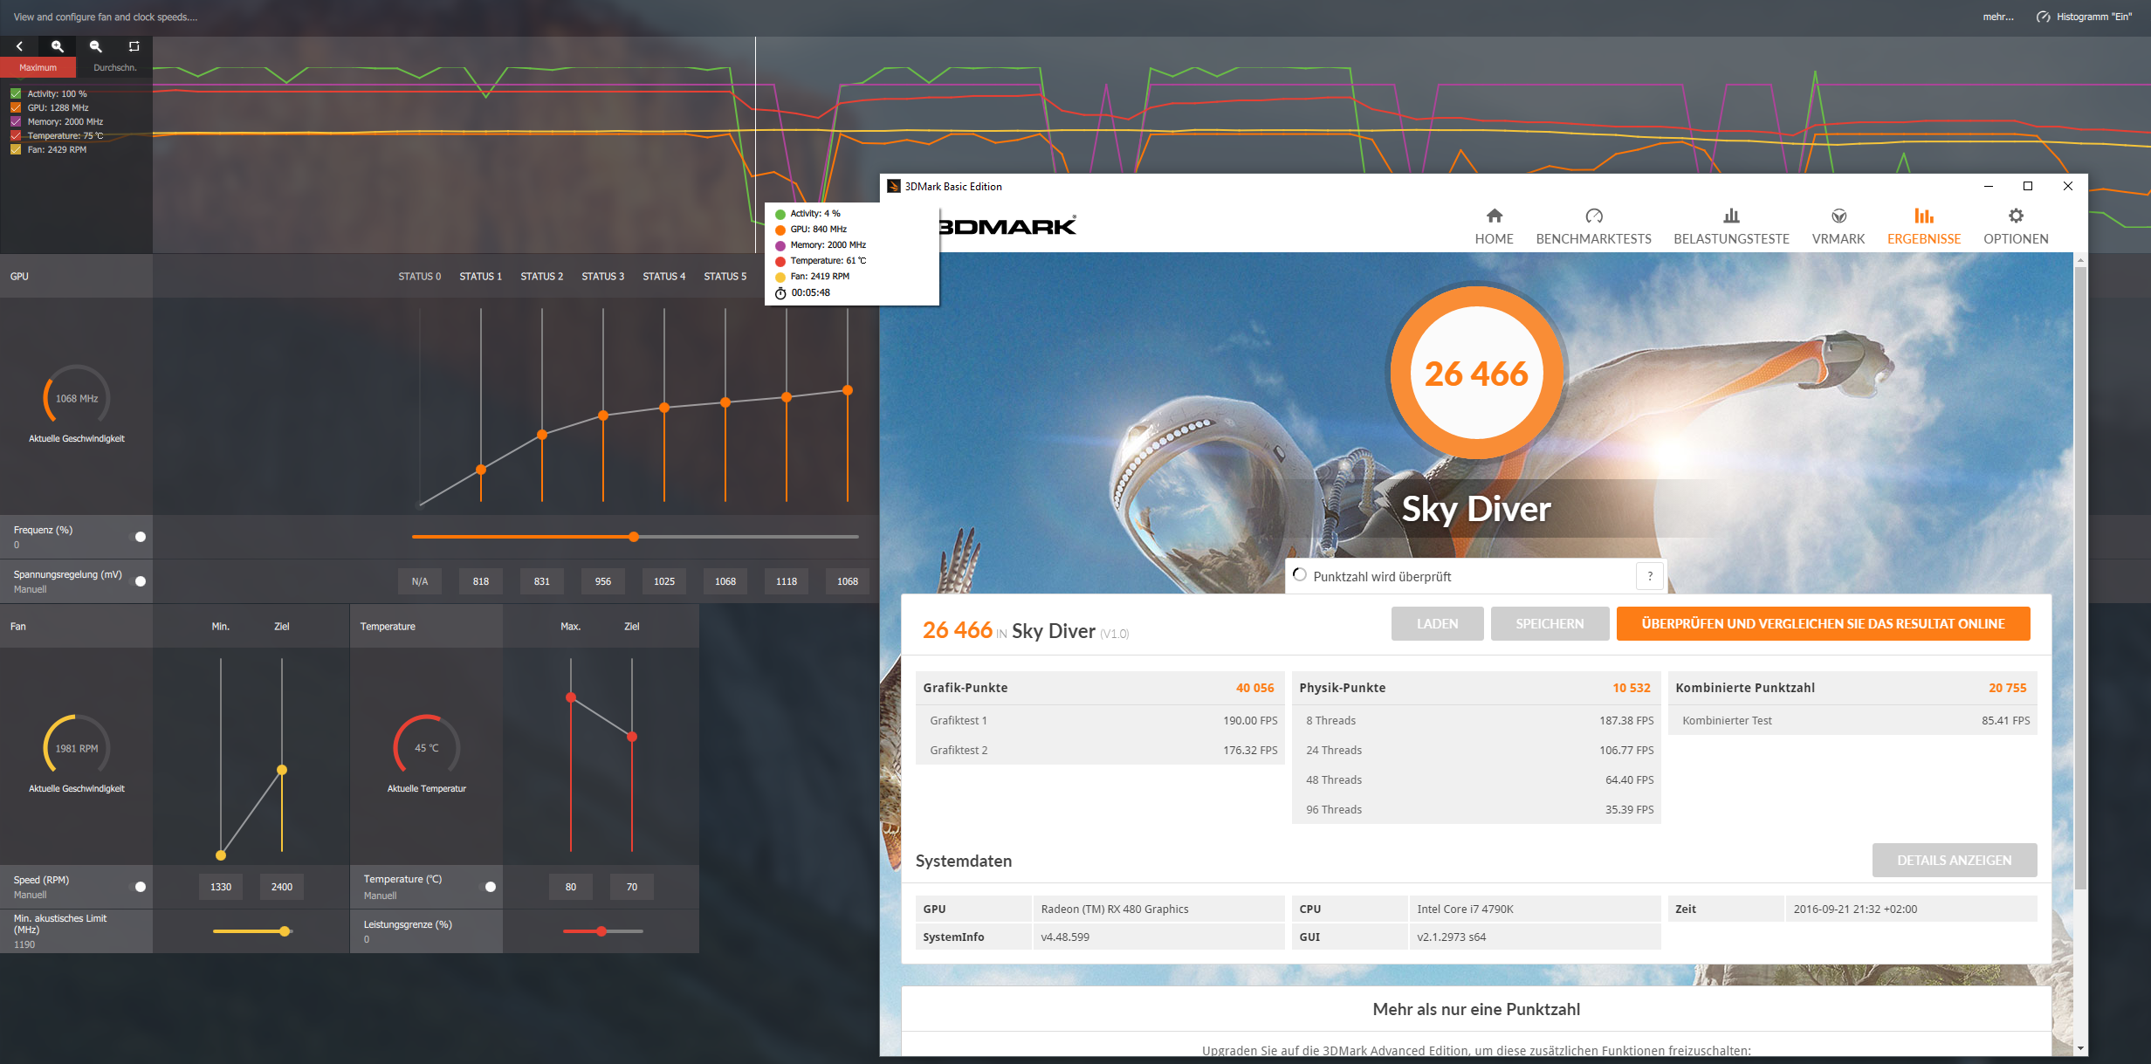Expand the mehr... menu at top

click(1997, 17)
